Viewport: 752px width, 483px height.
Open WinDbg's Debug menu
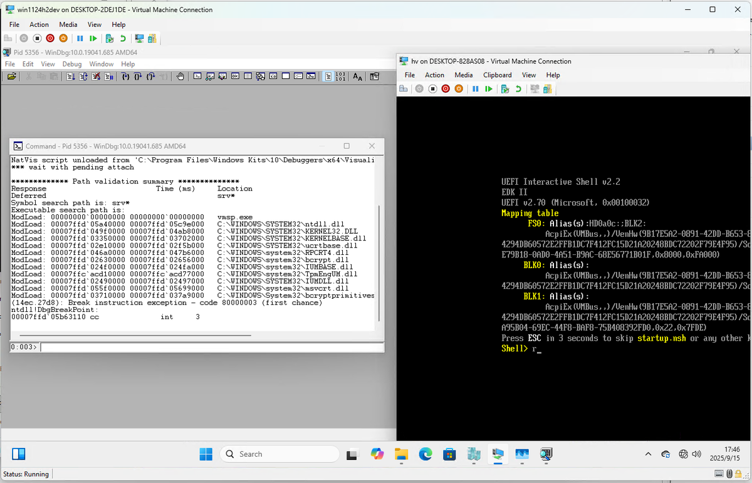click(72, 64)
